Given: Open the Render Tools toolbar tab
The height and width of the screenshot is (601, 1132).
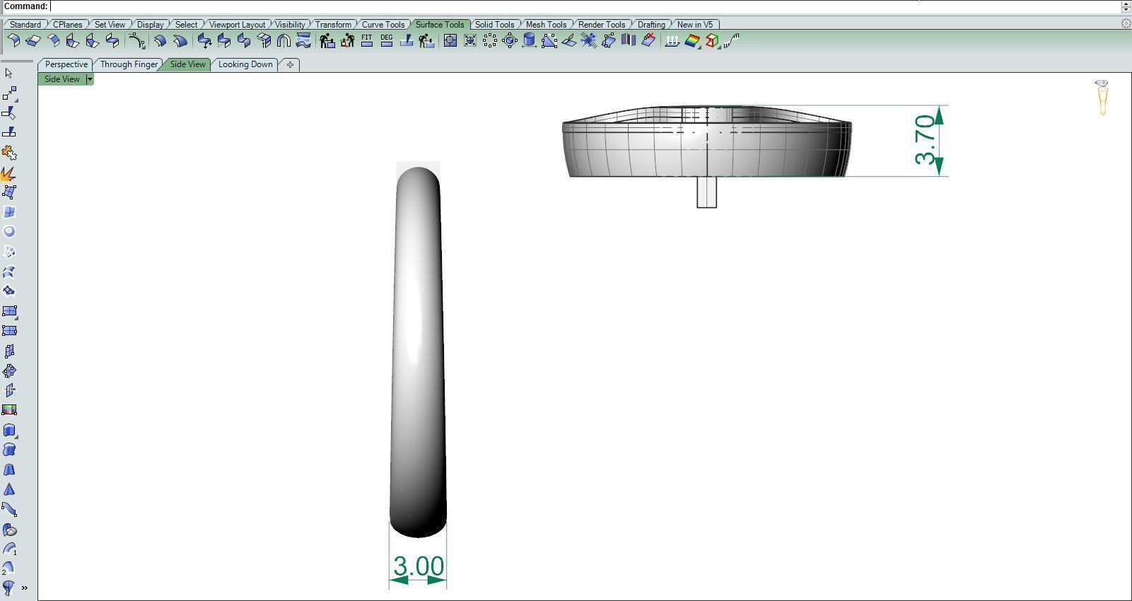Looking at the screenshot, I should 602,24.
